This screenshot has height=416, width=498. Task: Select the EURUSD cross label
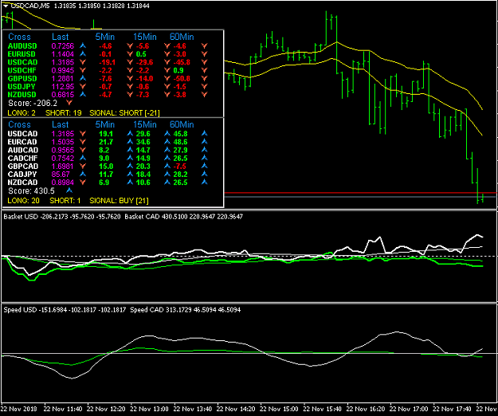(22, 54)
